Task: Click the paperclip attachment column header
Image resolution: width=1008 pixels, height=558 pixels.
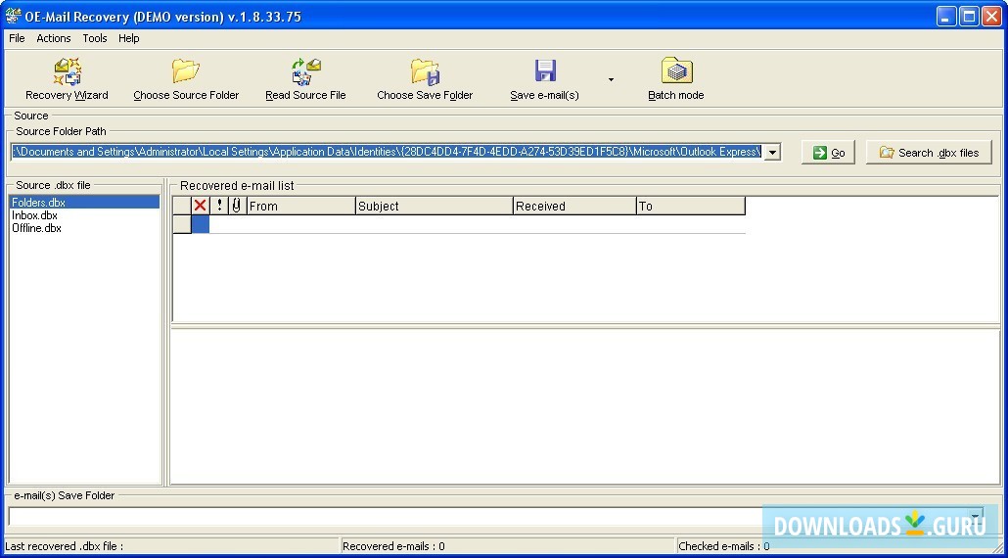Action: pyautogui.click(x=237, y=206)
